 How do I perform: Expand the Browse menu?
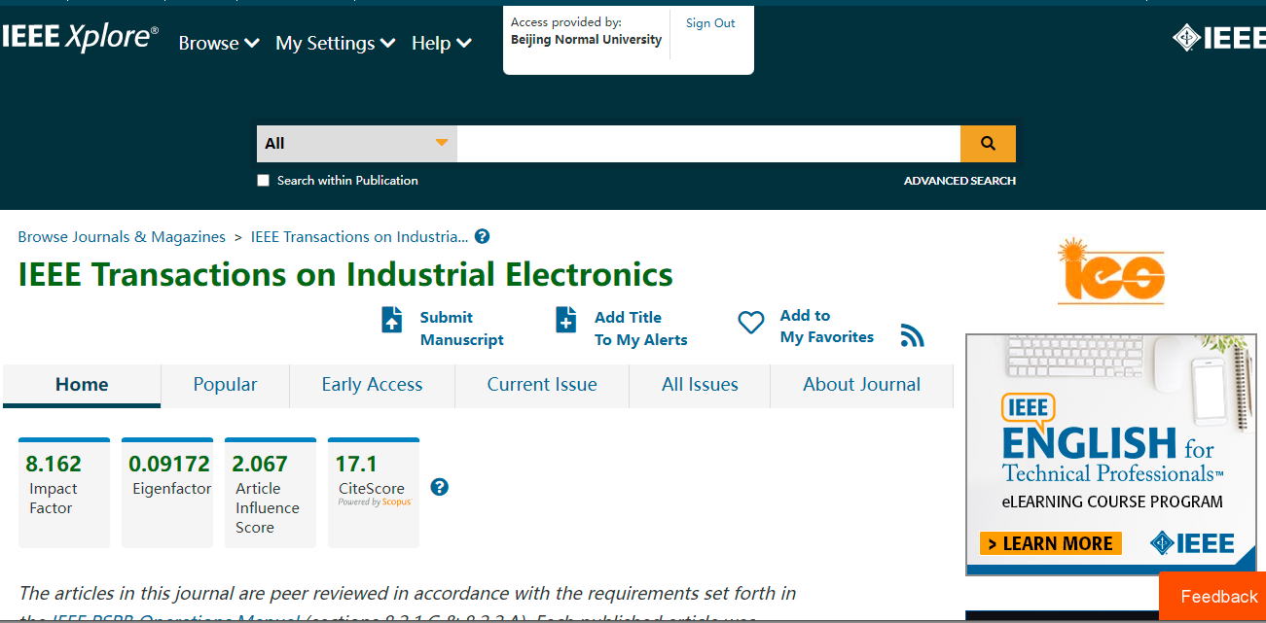point(219,44)
